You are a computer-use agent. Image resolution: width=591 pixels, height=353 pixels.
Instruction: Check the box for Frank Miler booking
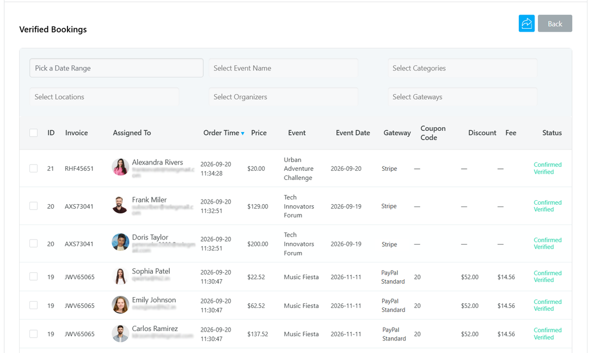[x=33, y=206]
